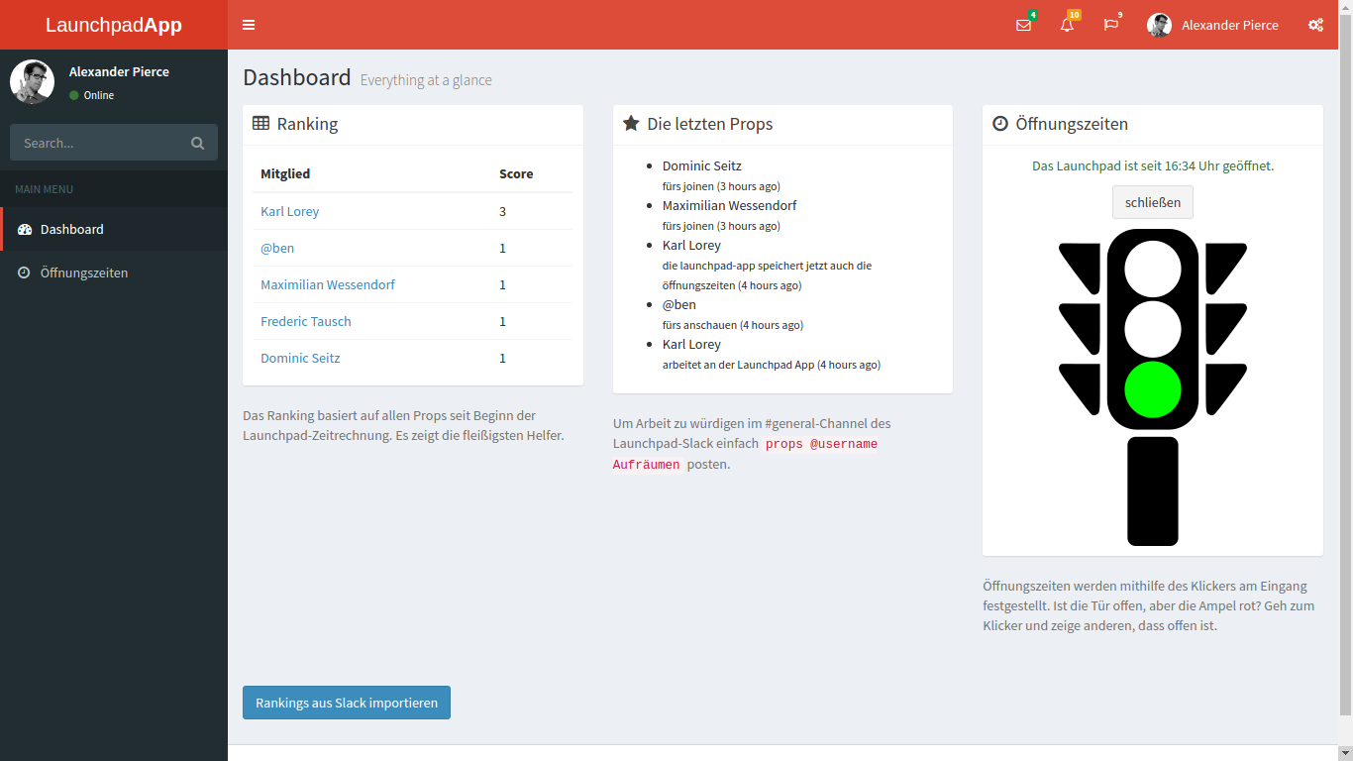Click the 'props @username Aufräumen' code snippet

745,454
